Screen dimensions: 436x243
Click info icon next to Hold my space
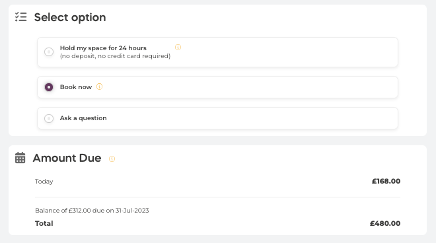178,48
